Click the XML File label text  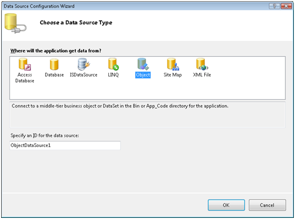click(202, 75)
